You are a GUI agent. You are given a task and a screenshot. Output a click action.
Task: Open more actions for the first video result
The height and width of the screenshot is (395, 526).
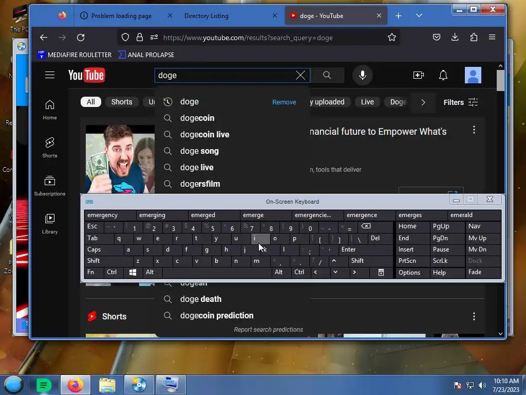[x=474, y=130]
